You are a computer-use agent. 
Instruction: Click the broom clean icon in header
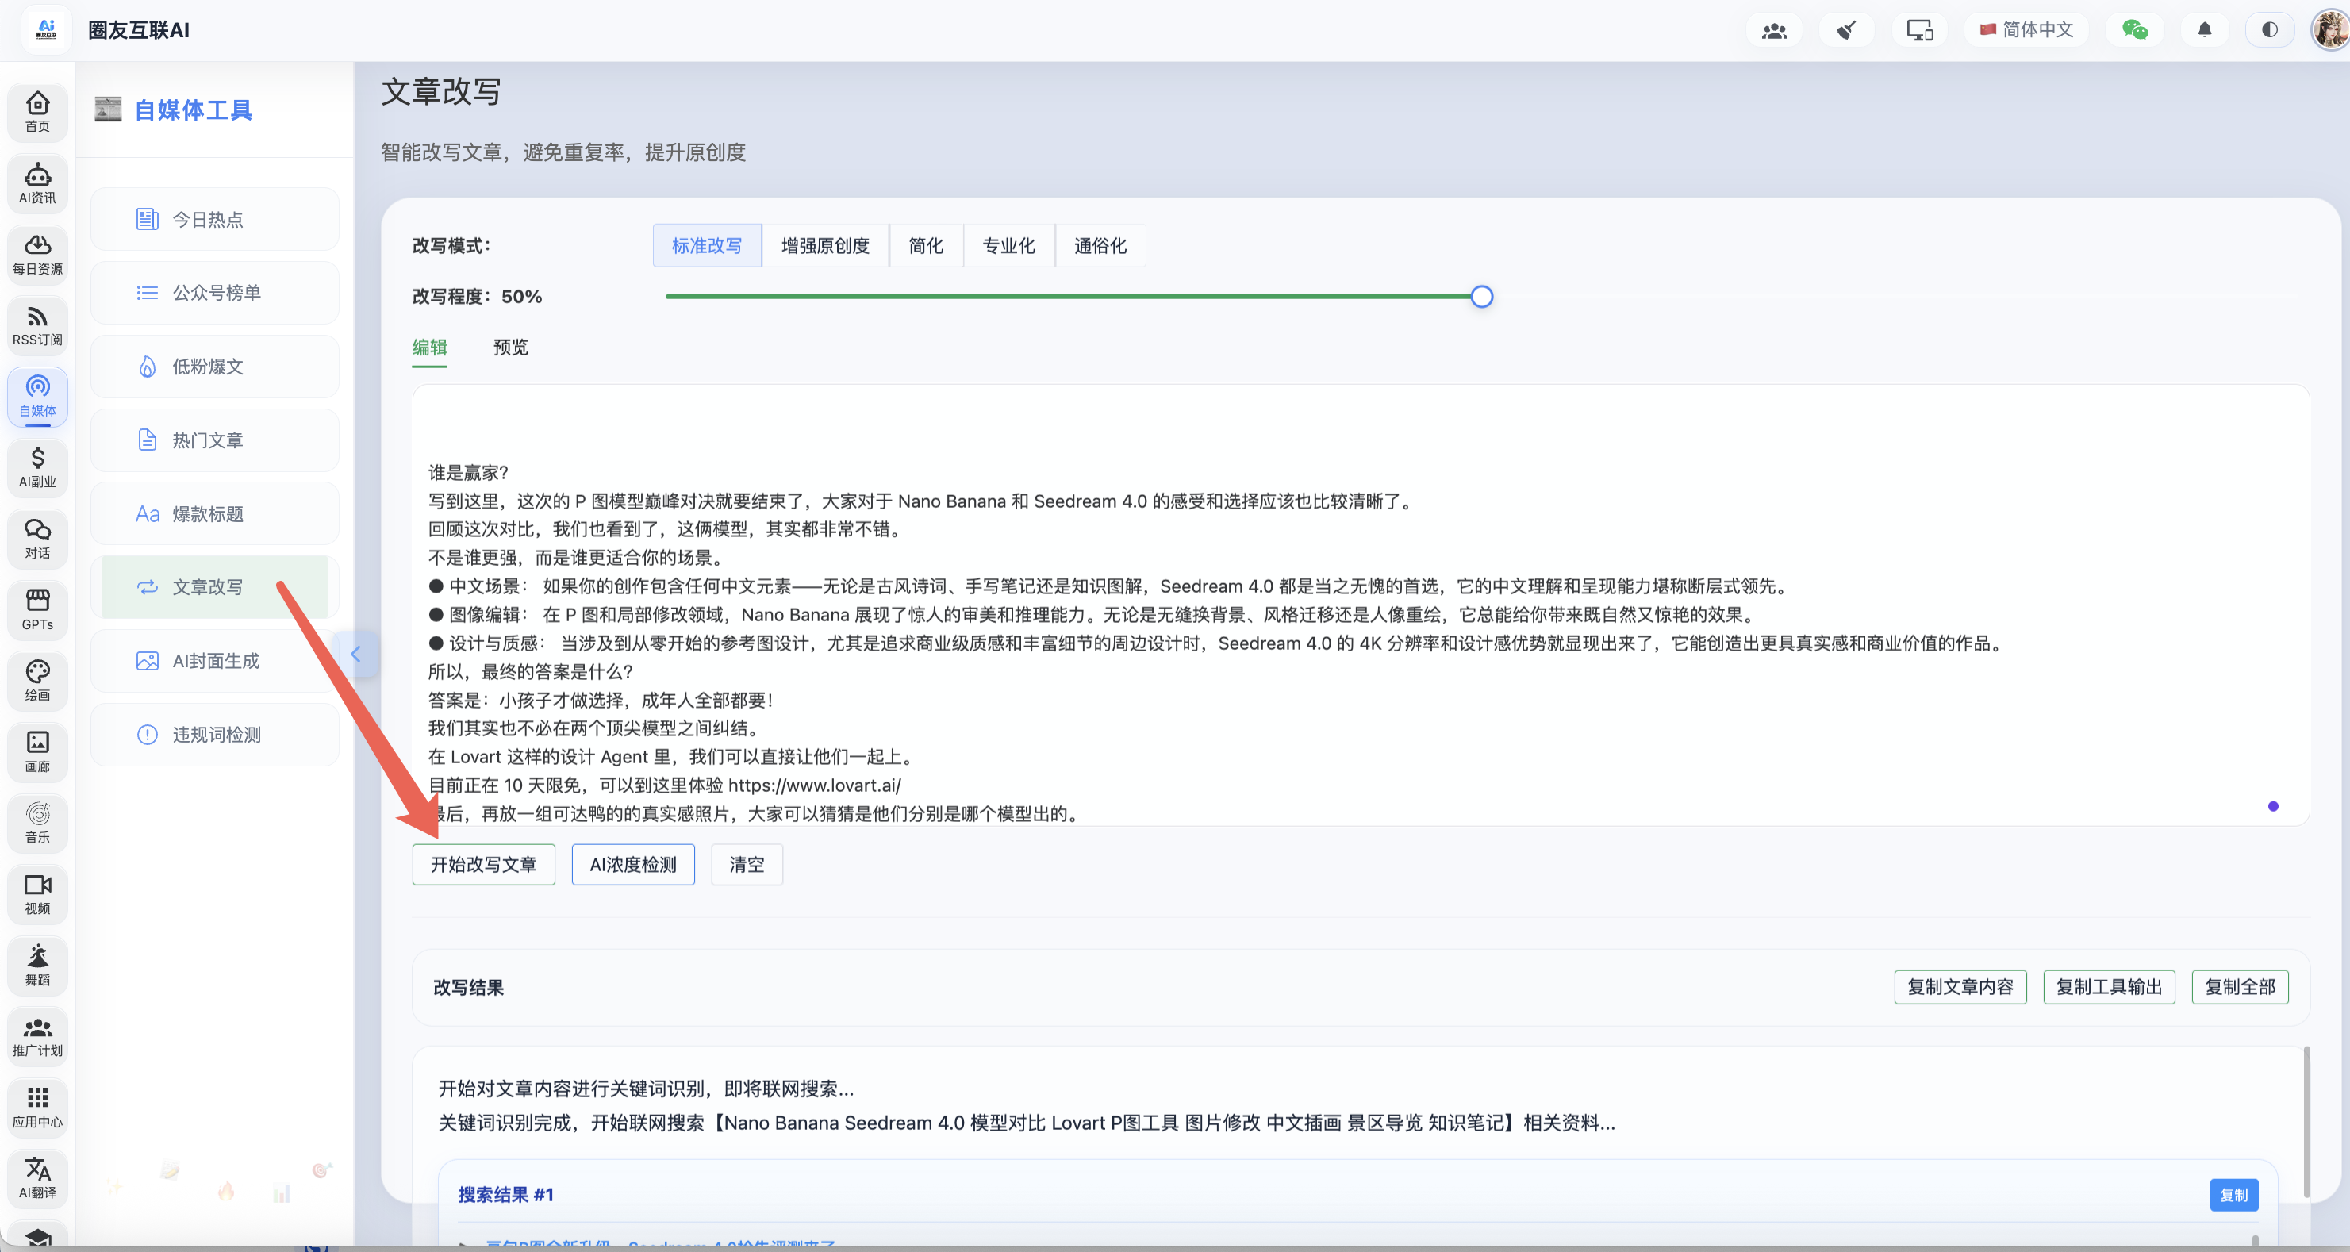coord(1845,30)
